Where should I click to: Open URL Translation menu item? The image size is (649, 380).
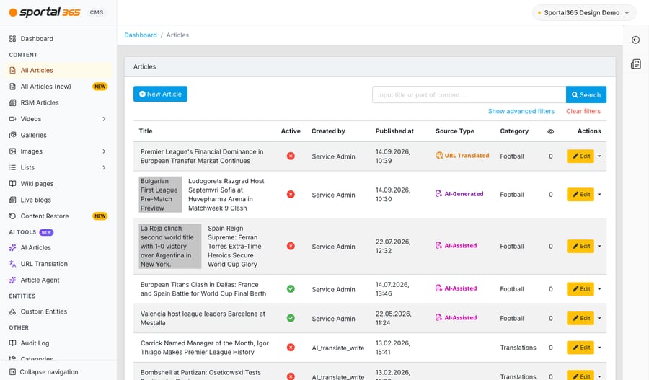point(58,264)
